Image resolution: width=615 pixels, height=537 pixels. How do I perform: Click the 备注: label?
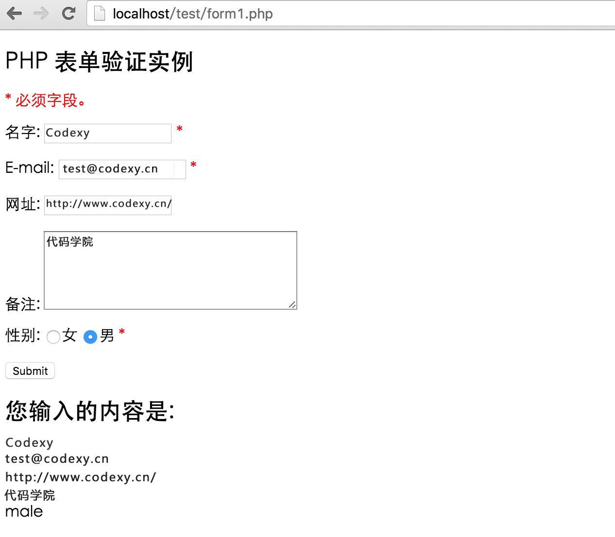23,304
